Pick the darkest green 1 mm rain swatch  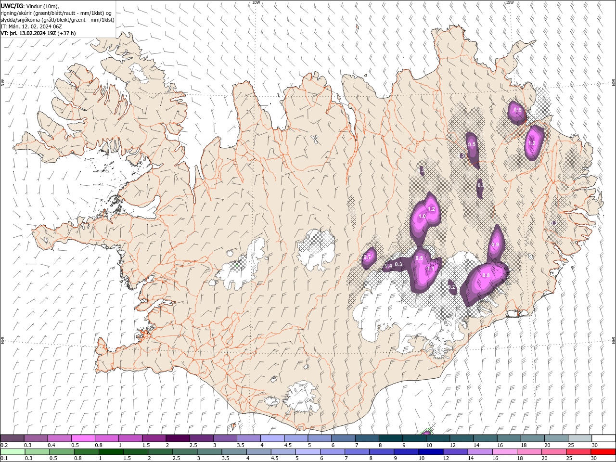coord(111,452)
